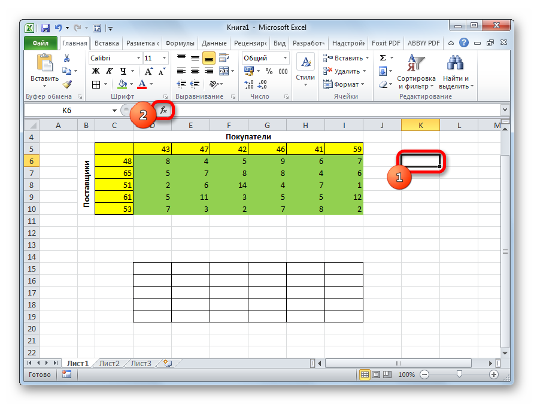Switch to sheet Лист3
The height and width of the screenshot is (405, 534).
point(141,364)
